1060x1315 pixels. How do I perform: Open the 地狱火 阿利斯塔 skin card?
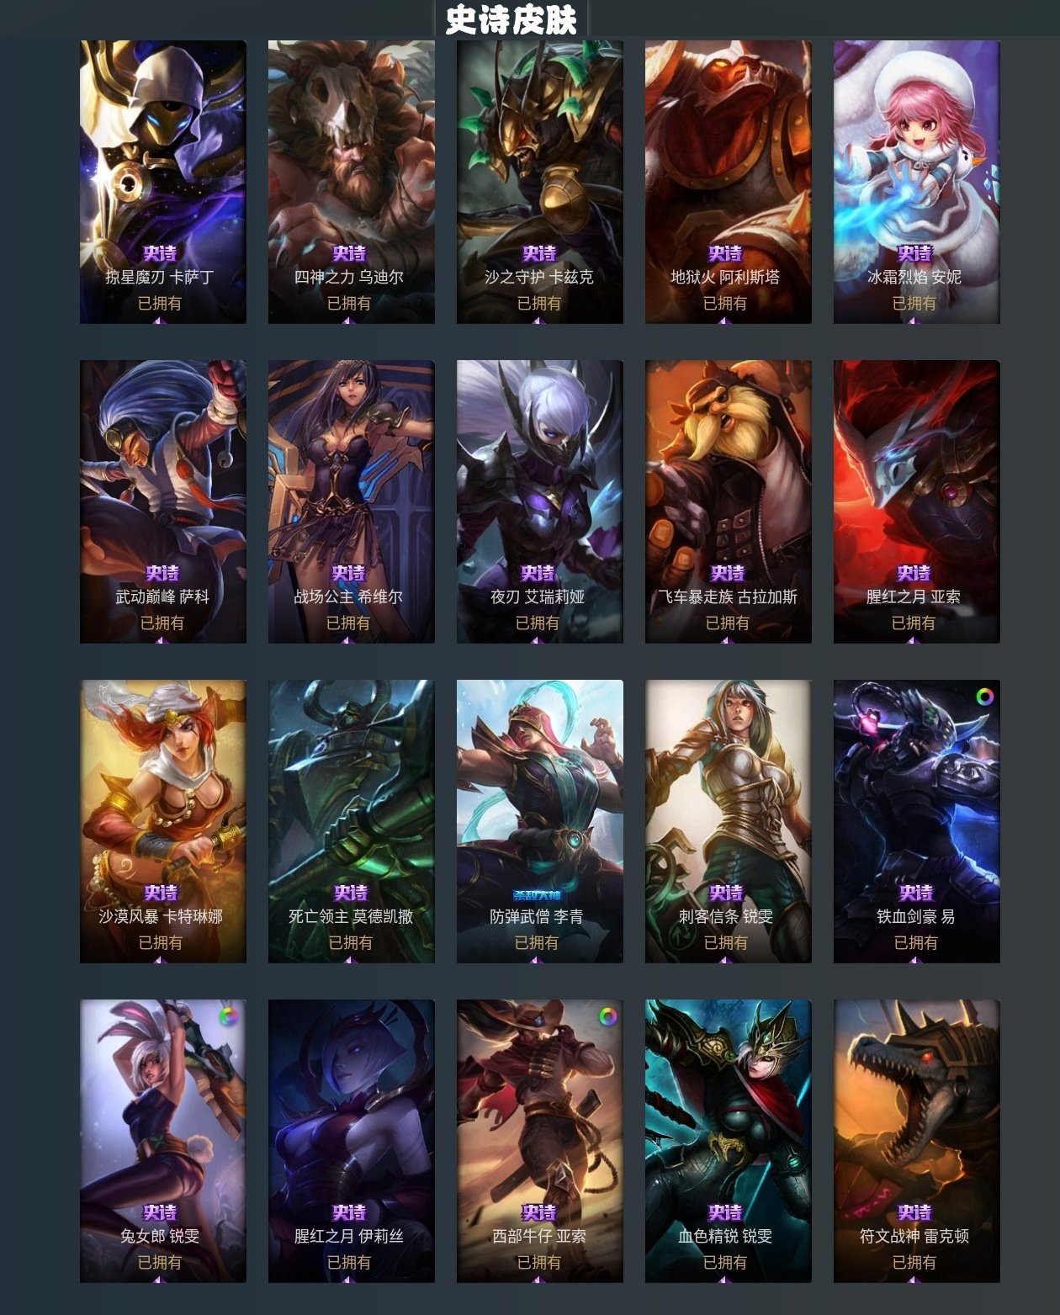tap(728, 182)
